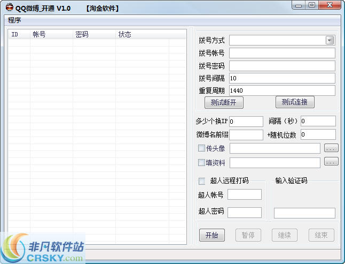Click the ID column header
Screen dimensions: 345x264
tap(19, 34)
